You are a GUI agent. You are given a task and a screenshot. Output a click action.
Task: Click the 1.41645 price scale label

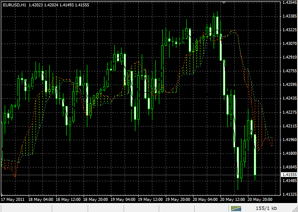coord(289,167)
